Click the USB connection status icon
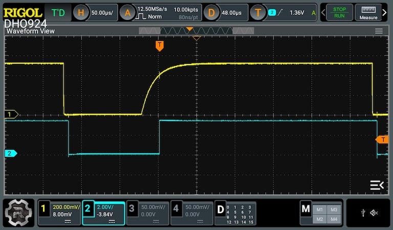 (x=363, y=213)
